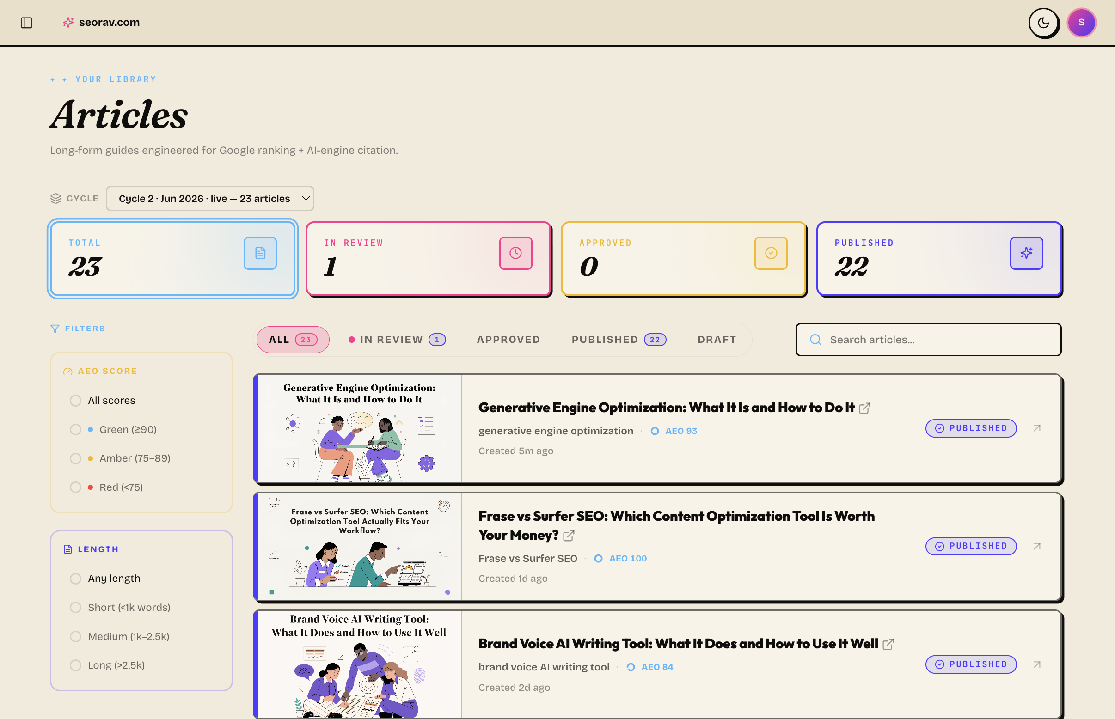Click the In Review 1 stat card
Screen dimensions: 1115x719
[x=429, y=259]
